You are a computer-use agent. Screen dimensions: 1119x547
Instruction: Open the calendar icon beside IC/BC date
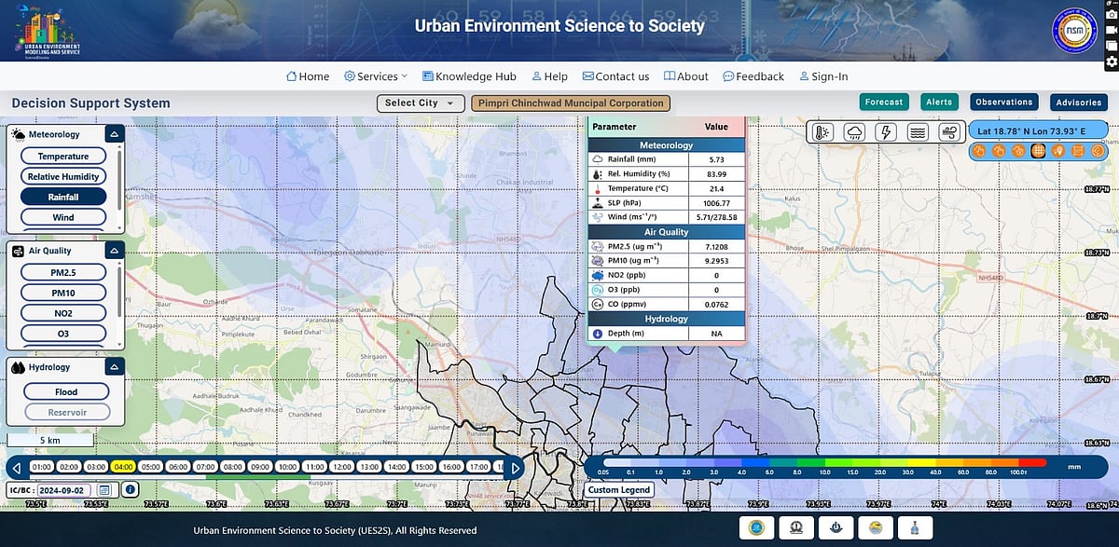pyautogui.click(x=104, y=489)
